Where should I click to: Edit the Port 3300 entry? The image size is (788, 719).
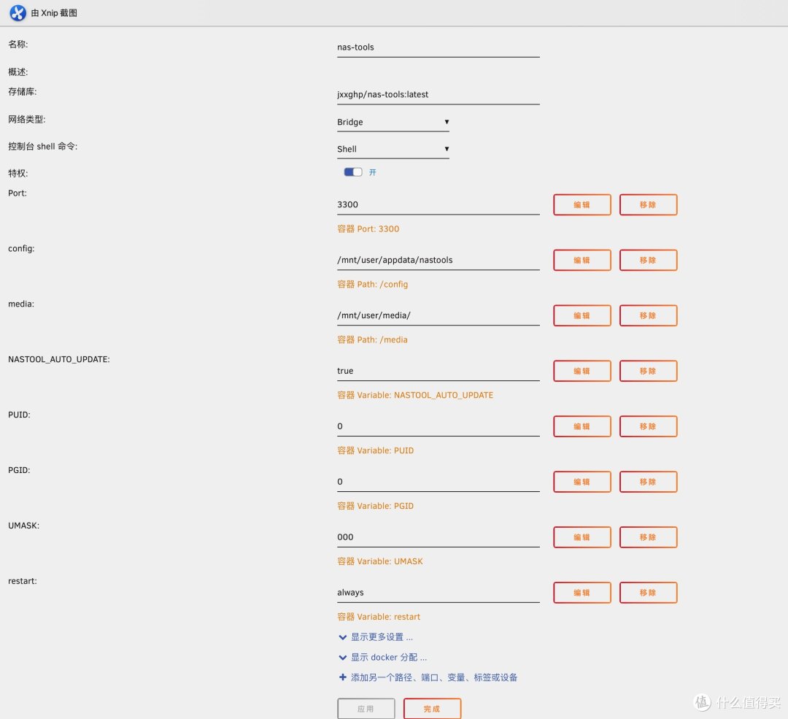click(x=582, y=204)
